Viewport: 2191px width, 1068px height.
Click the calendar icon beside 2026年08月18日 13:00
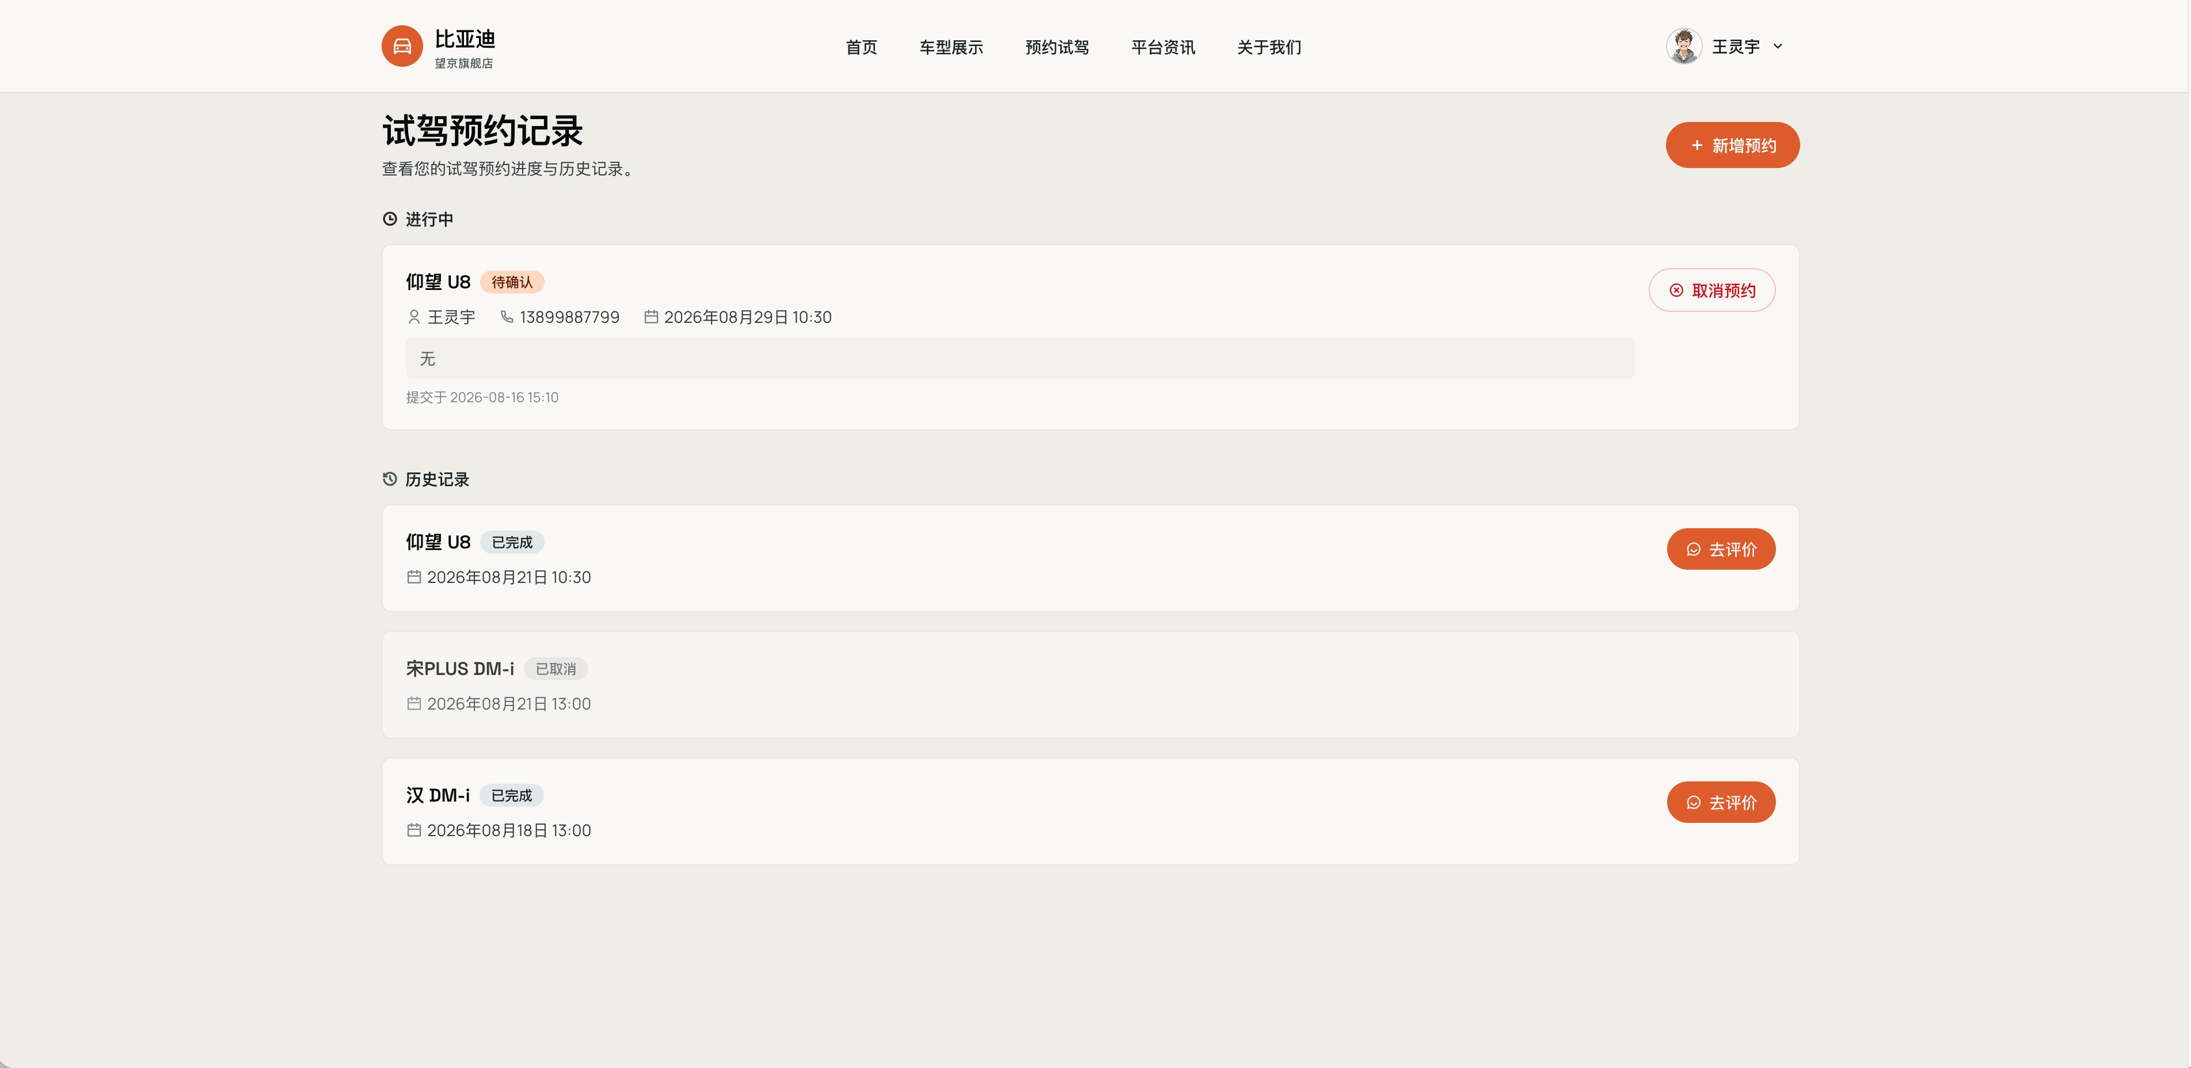[x=414, y=831]
